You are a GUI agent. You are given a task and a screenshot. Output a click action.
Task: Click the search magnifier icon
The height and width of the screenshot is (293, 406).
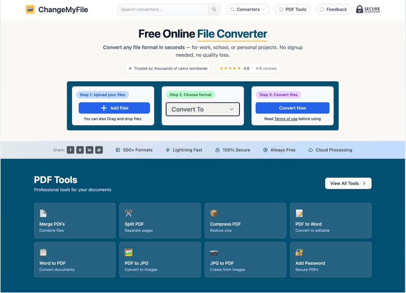tap(214, 9)
